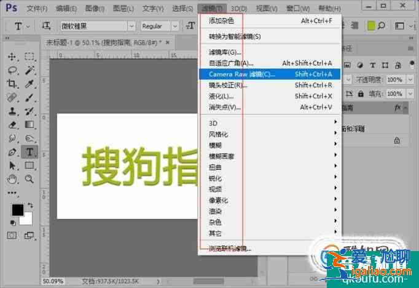Select the Eyedropper tool
The height and width of the screenshot is (288, 419).
pos(29,84)
